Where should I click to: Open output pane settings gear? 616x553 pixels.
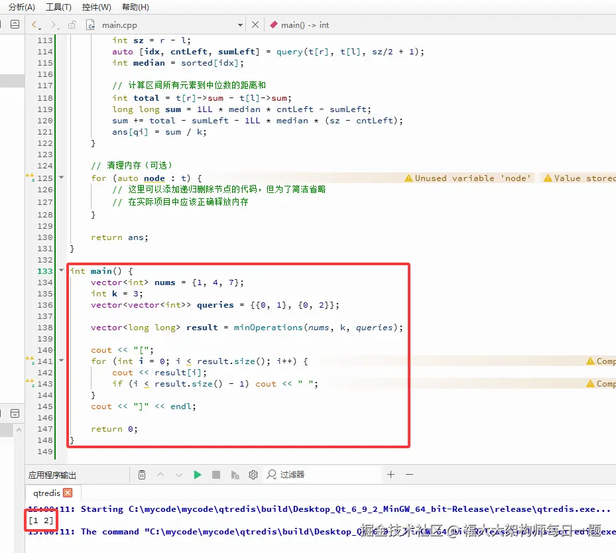(x=253, y=475)
